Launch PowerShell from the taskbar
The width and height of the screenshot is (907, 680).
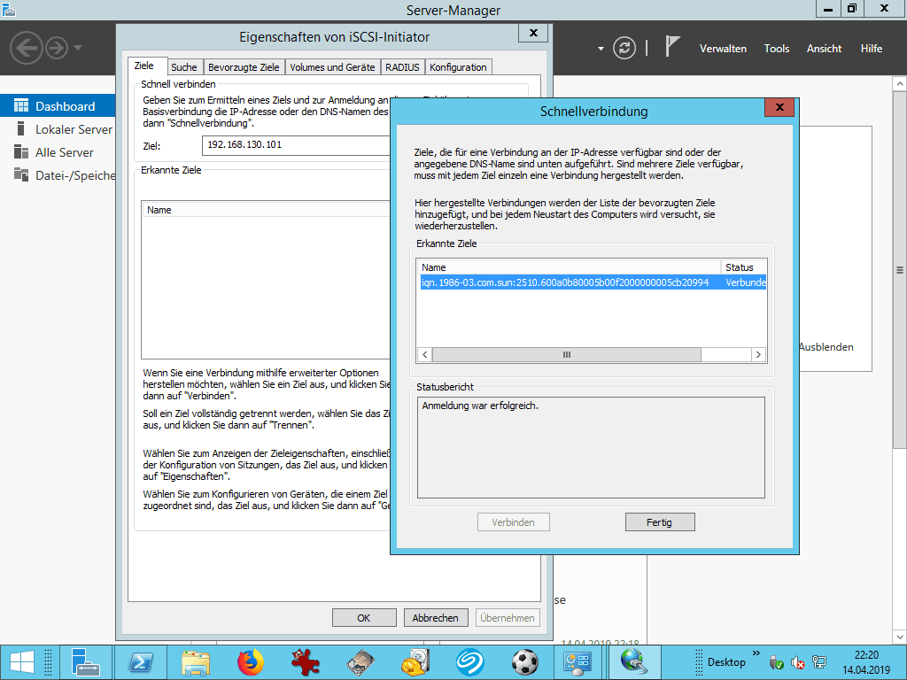pos(141,662)
